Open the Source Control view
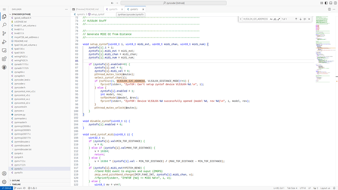The height and width of the screenshot is (190, 338). coord(4,33)
